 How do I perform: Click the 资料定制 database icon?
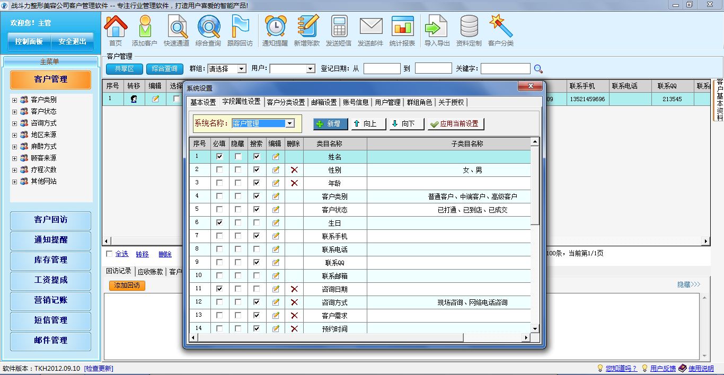(x=469, y=31)
